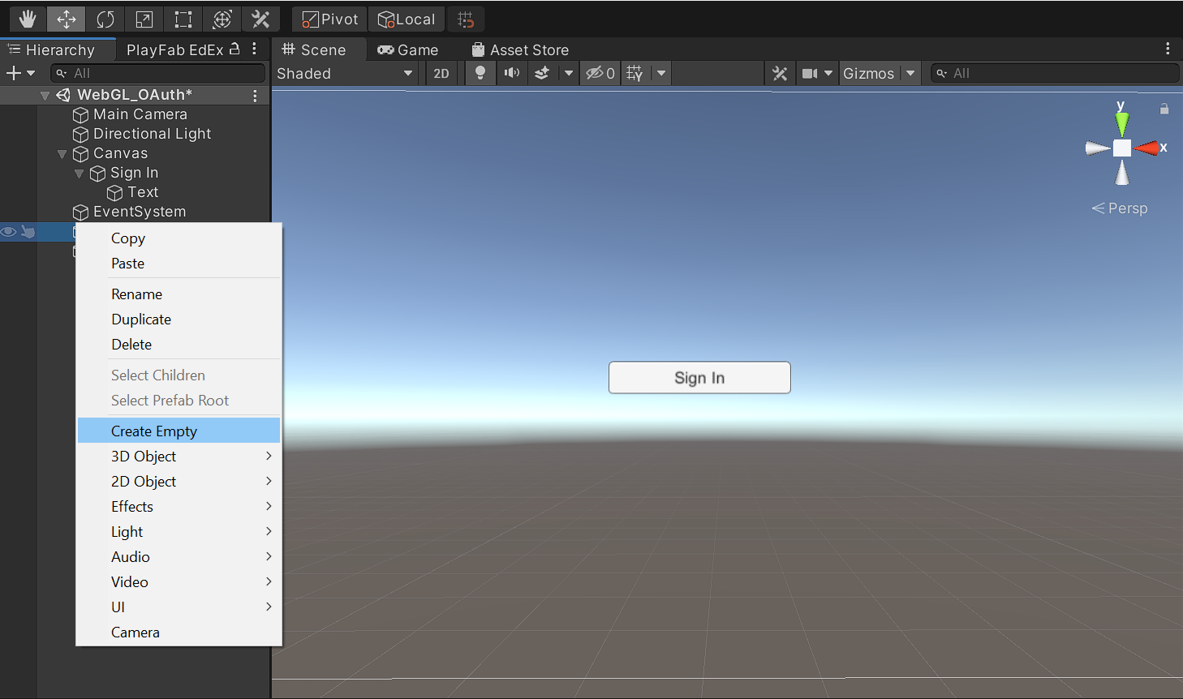This screenshot has width=1183, height=699.
Task: Click the scene orientation gizmo's green Y axis
Action: coord(1121,122)
